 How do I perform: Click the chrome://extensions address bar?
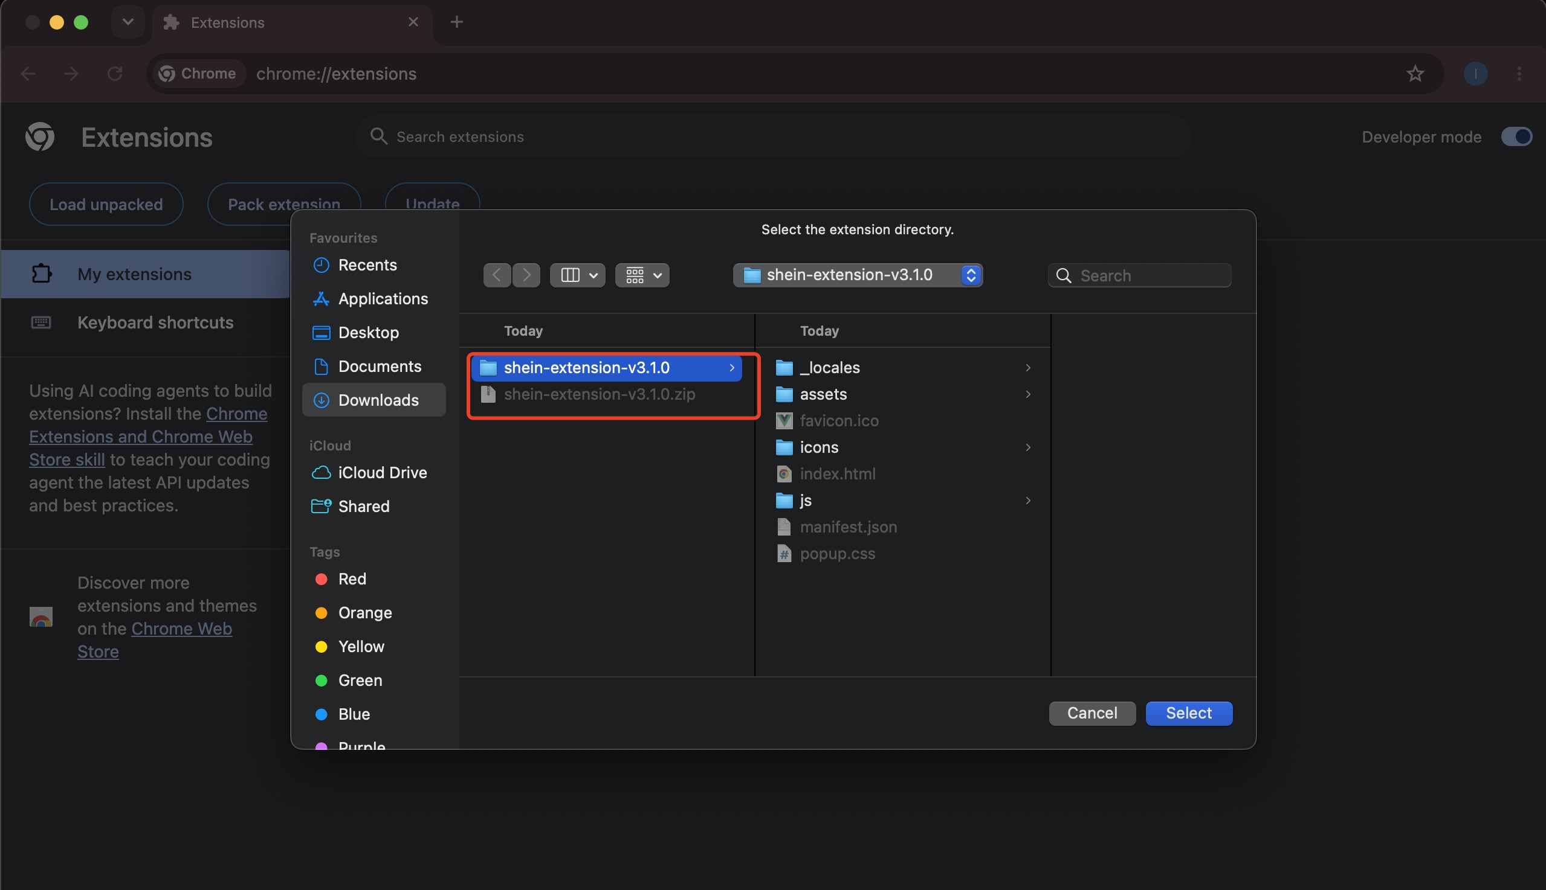click(x=795, y=73)
